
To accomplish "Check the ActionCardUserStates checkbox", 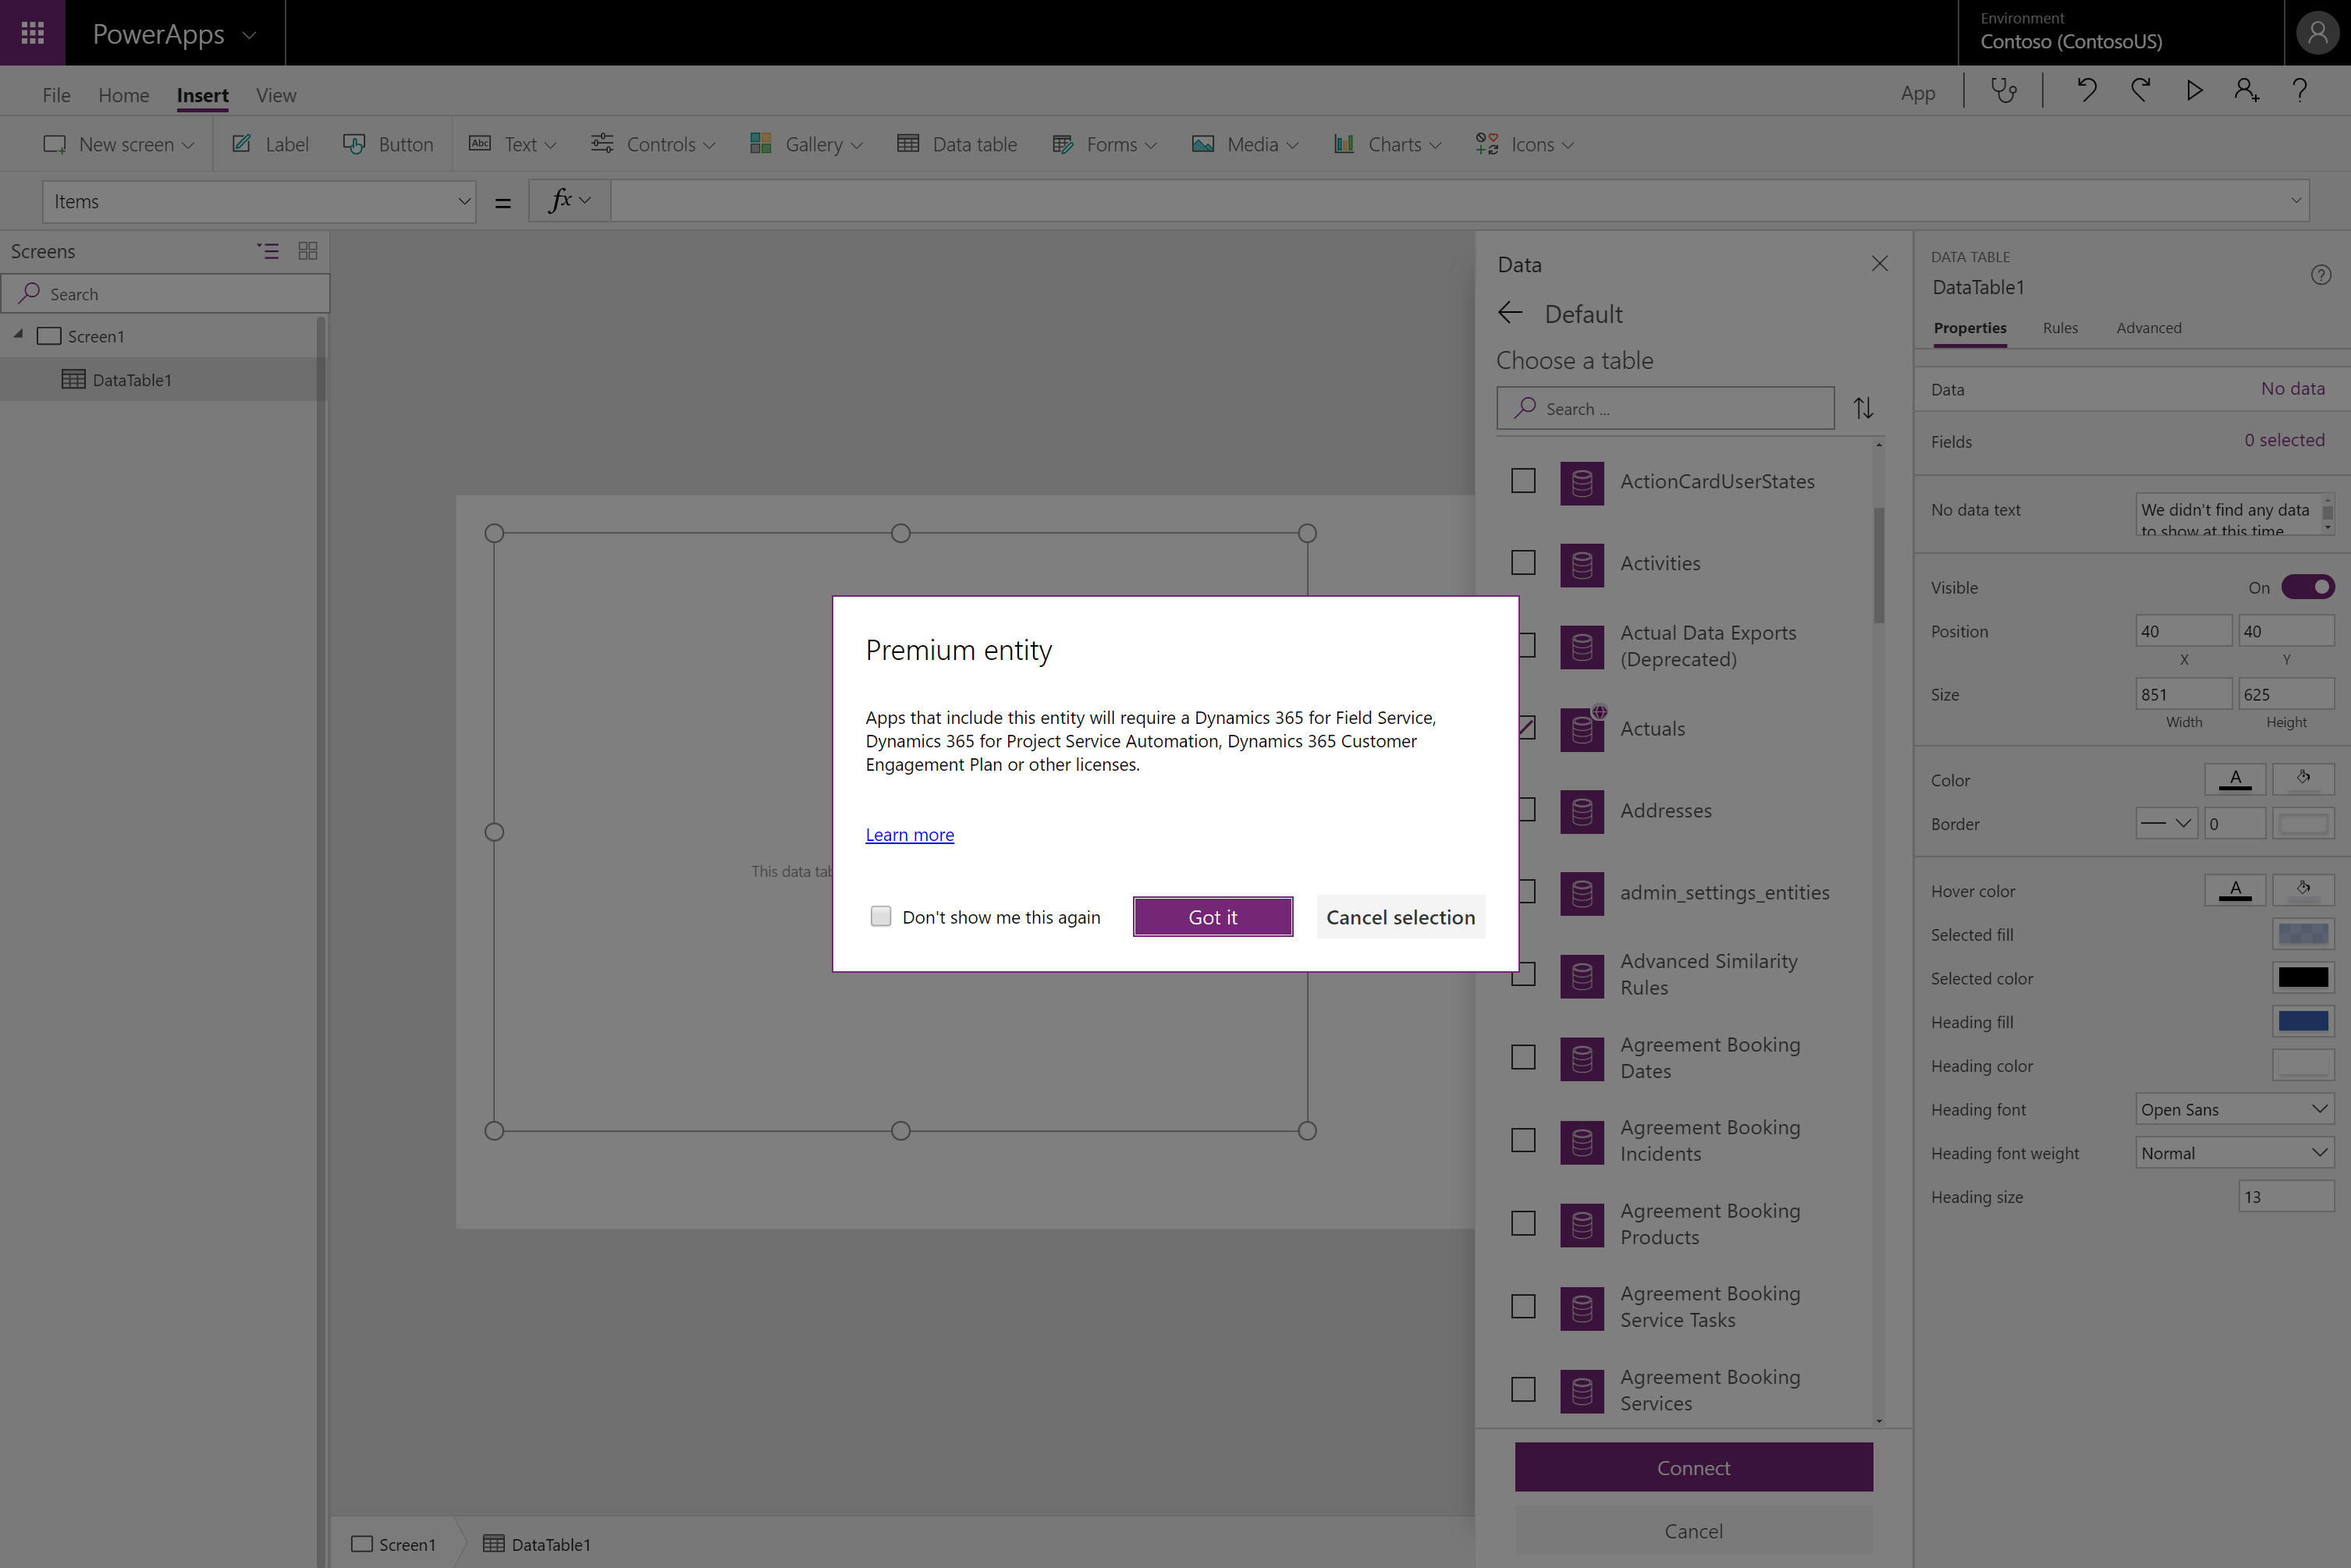I will 1522,481.
